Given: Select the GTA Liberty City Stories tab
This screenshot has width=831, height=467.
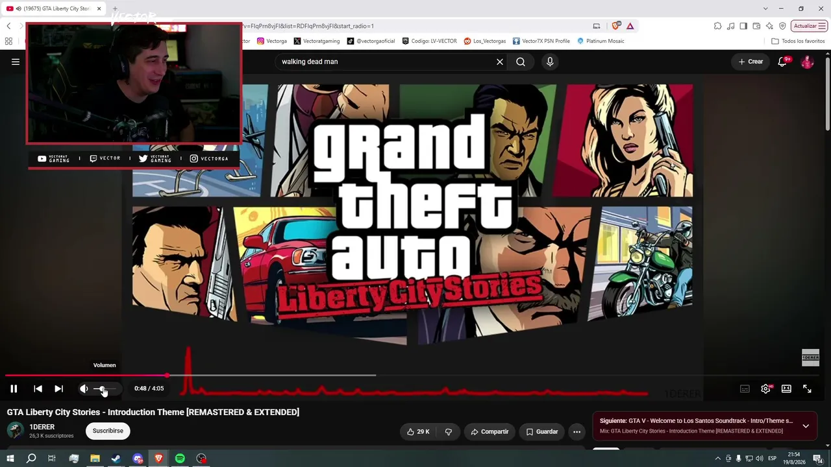Looking at the screenshot, I should (x=55, y=8).
